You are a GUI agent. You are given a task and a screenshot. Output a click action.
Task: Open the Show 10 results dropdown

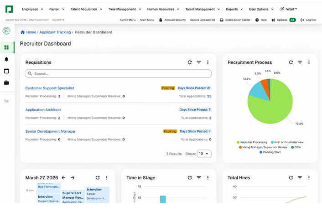(x=204, y=154)
